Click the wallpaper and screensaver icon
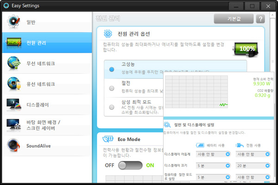 pyautogui.click(x=15, y=125)
